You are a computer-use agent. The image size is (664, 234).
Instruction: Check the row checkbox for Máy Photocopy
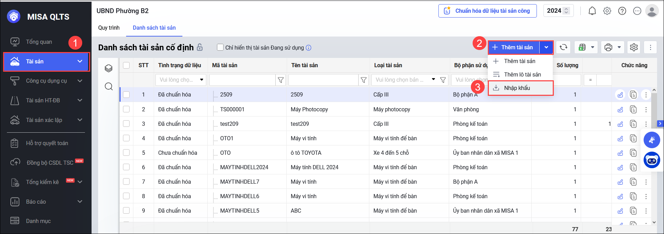point(126,109)
